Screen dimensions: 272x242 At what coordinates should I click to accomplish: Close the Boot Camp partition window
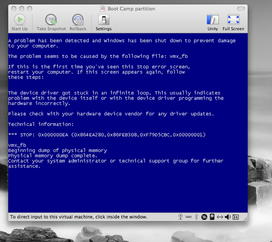(14, 9)
